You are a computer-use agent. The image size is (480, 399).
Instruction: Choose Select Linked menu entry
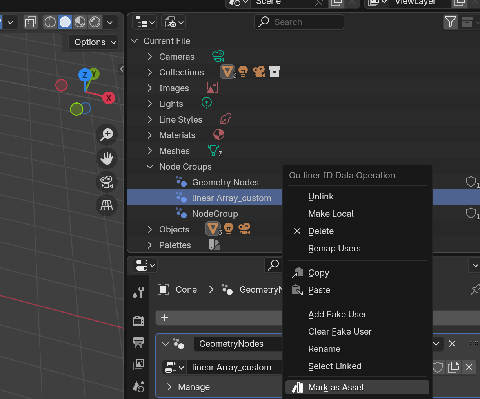click(357, 366)
